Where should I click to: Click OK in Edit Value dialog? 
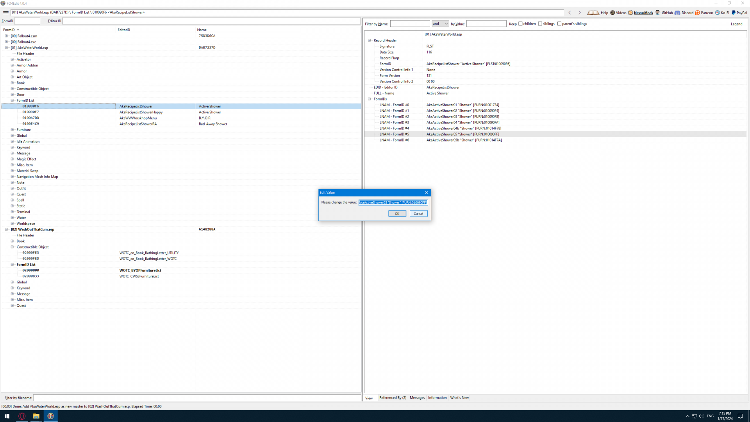click(397, 214)
